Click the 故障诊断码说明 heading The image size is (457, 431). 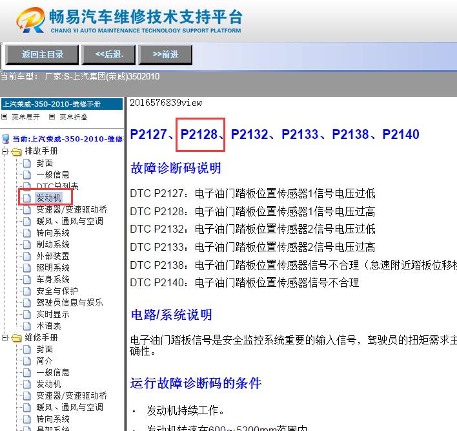pos(176,168)
